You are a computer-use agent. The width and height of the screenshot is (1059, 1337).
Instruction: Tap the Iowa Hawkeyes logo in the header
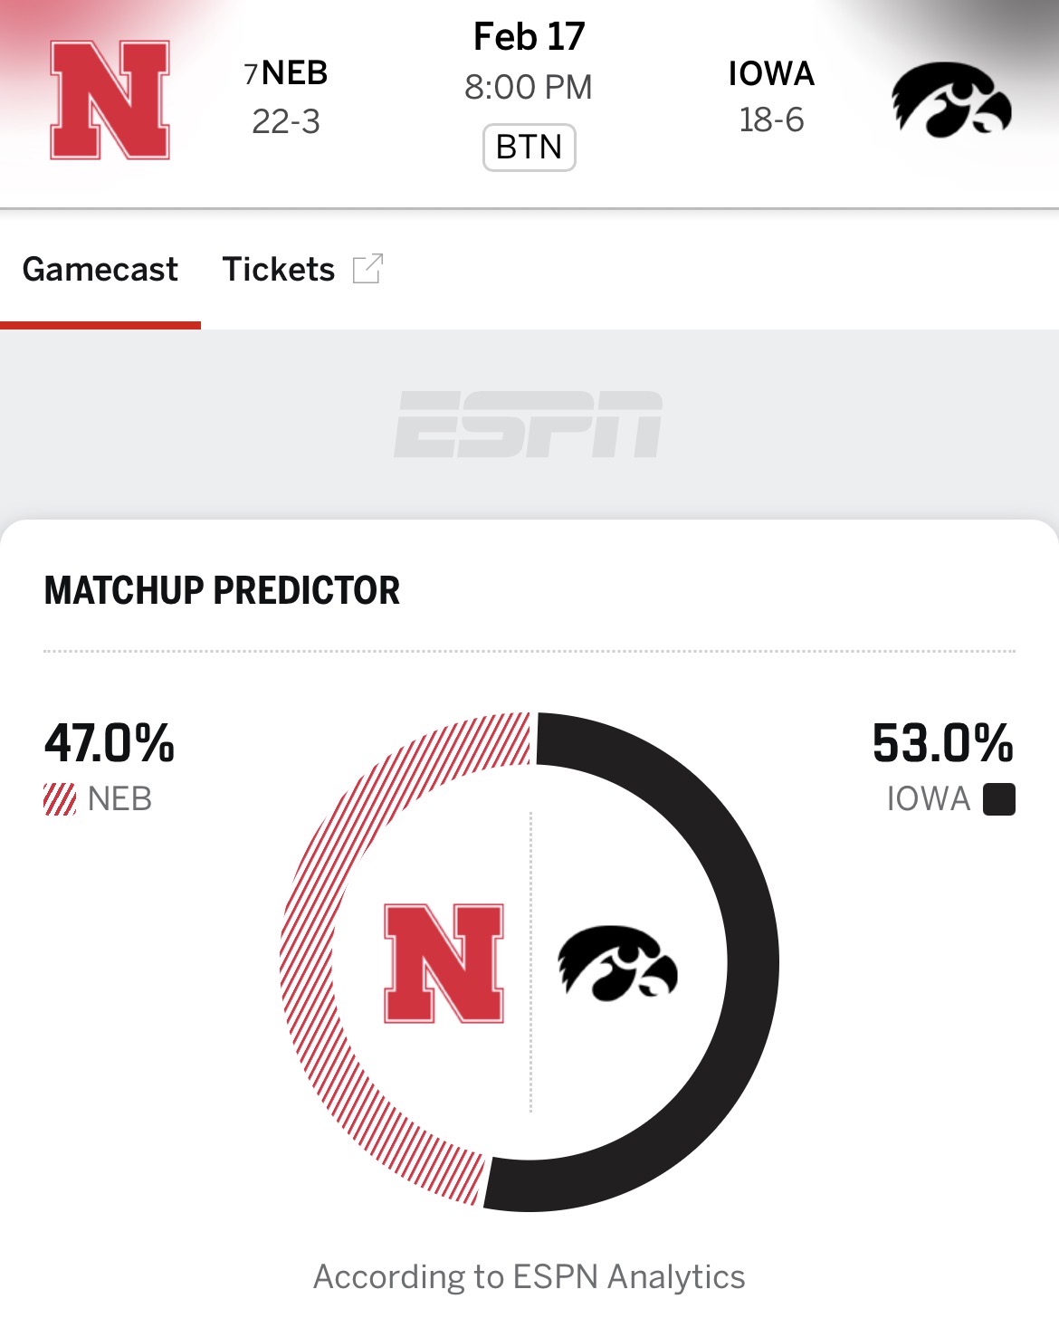point(951,100)
